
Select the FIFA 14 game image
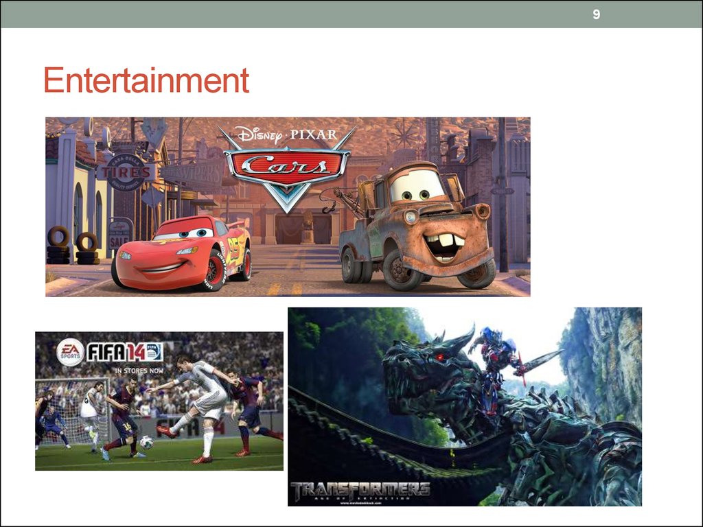pos(159,401)
